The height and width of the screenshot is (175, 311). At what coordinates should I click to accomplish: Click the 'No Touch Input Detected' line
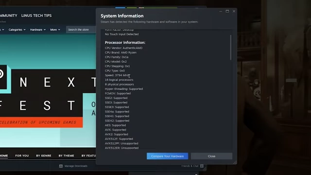[121, 34]
